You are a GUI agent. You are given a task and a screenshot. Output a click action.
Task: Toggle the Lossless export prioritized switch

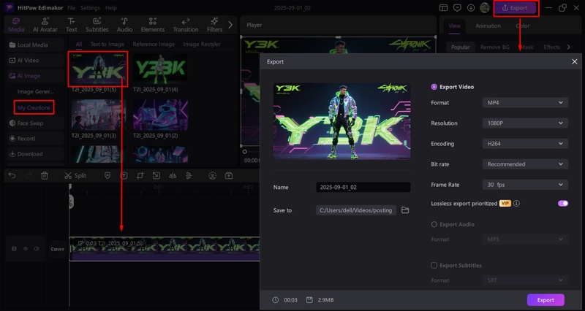562,204
